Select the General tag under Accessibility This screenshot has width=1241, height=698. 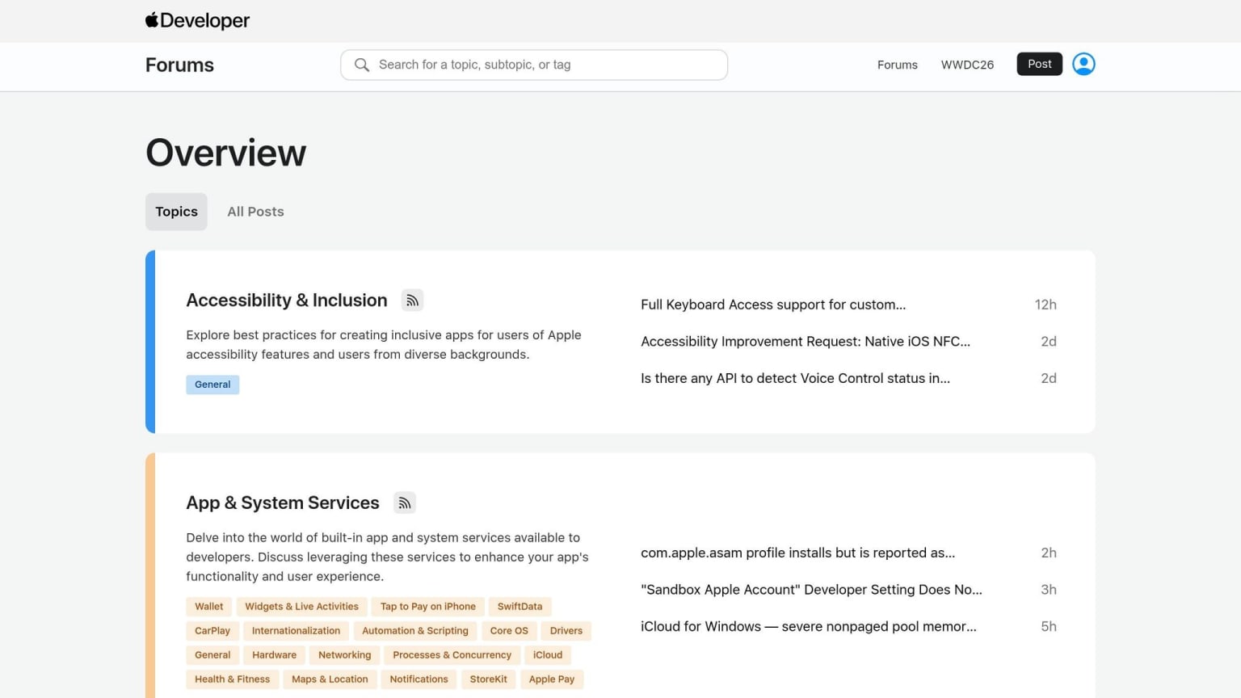click(212, 385)
